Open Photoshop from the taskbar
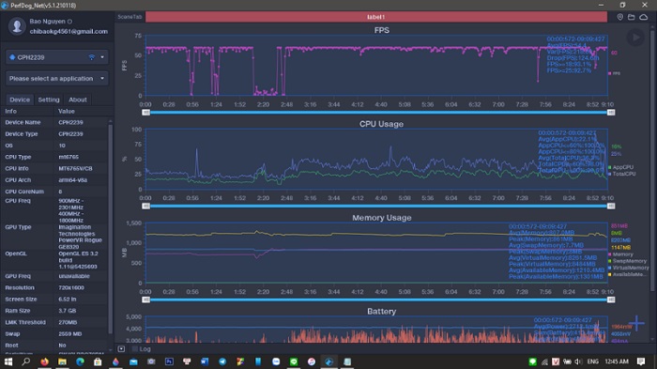 tap(169, 361)
